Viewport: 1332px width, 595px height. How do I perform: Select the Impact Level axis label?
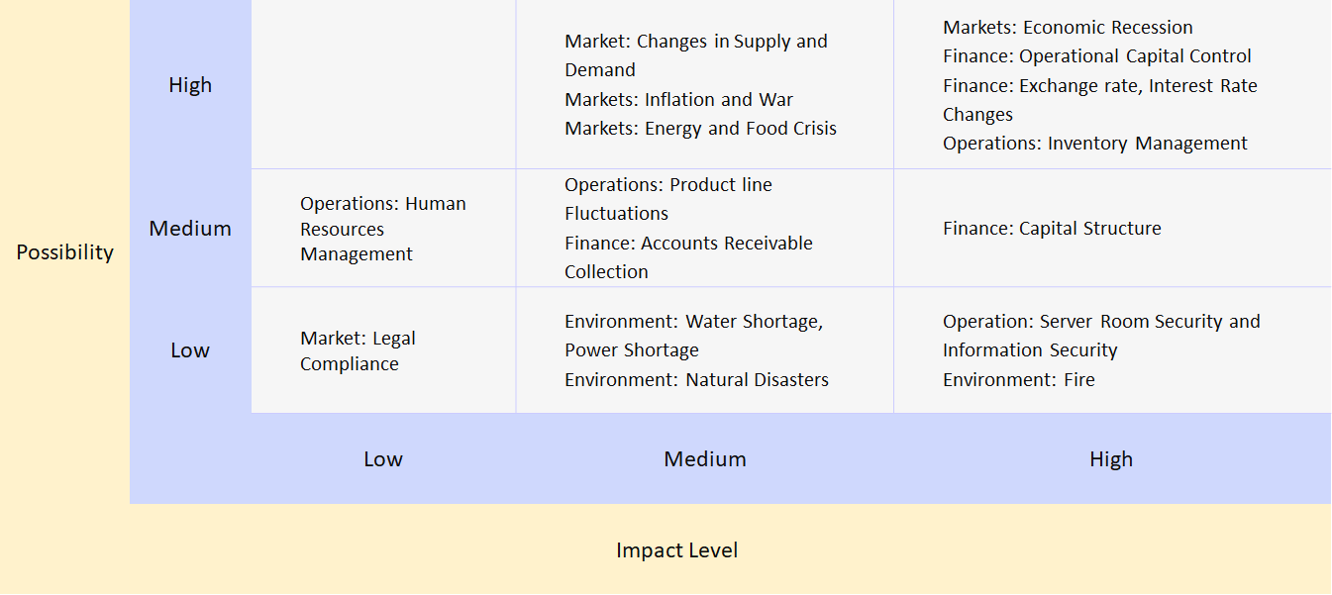pos(676,550)
